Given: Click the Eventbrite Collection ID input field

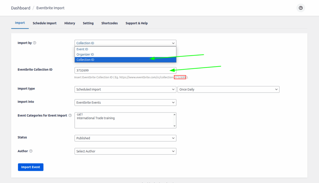Looking at the screenshot, I should [125, 71].
